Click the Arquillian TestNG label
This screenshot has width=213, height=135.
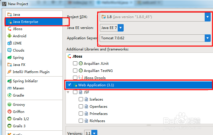[x=98, y=71]
